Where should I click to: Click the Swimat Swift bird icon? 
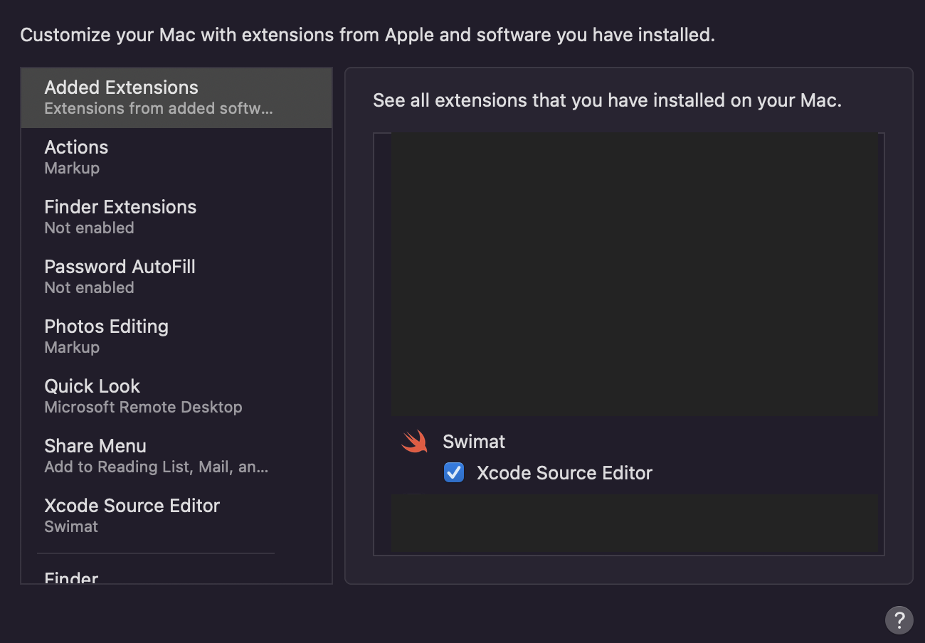coord(414,441)
